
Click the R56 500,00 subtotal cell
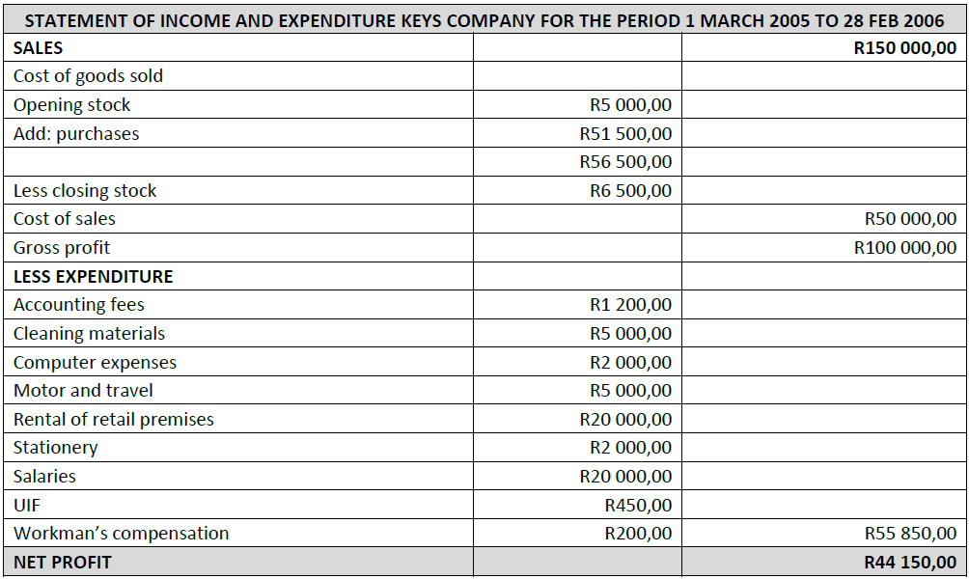(625, 162)
